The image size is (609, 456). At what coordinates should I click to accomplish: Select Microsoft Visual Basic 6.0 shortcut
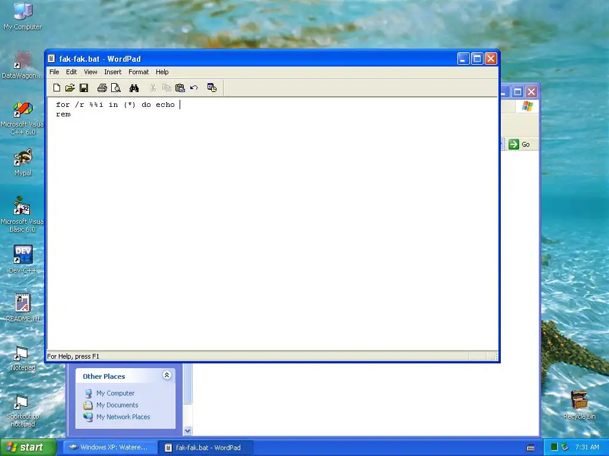tap(23, 215)
